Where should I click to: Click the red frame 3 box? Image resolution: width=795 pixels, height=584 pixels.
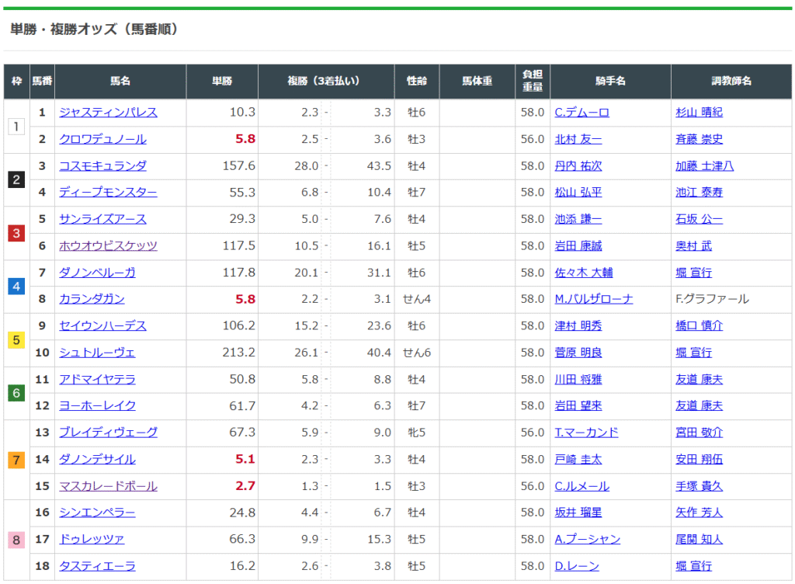point(17,233)
